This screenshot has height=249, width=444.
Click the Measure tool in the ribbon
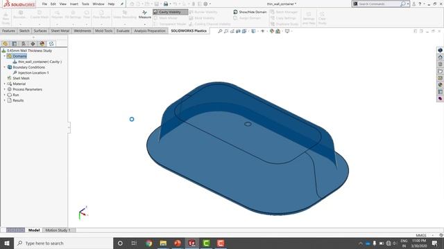click(x=145, y=15)
